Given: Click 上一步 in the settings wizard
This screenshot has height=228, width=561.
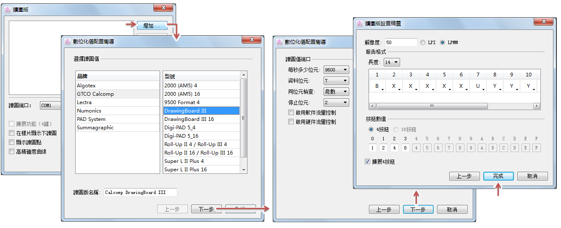Looking at the screenshot, I should click(464, 176).
